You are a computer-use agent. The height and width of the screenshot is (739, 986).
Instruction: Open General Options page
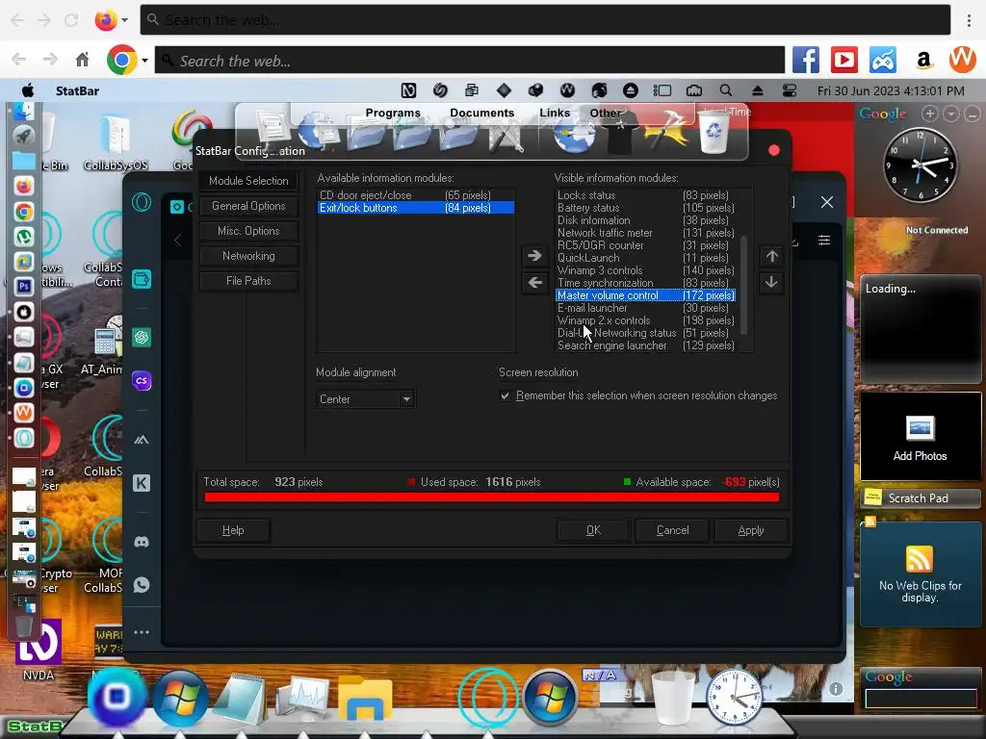click(x=248, y=206)
